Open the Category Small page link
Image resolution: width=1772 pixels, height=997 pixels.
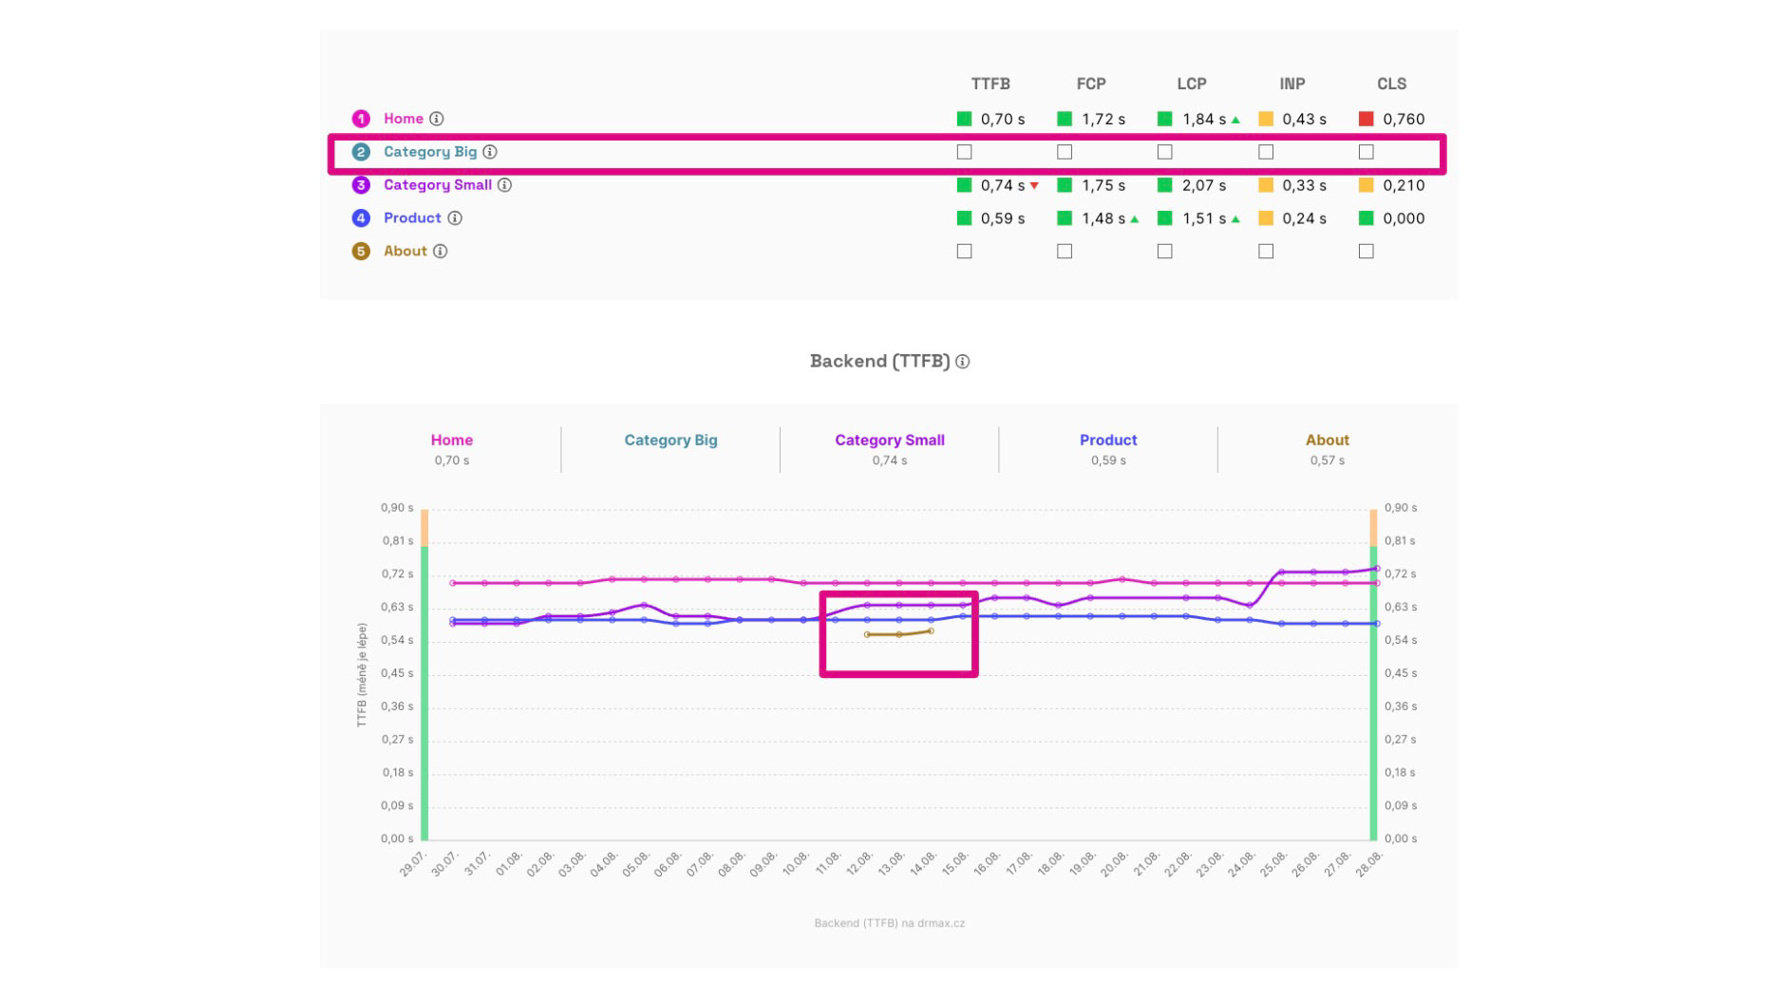pos(437,185)
